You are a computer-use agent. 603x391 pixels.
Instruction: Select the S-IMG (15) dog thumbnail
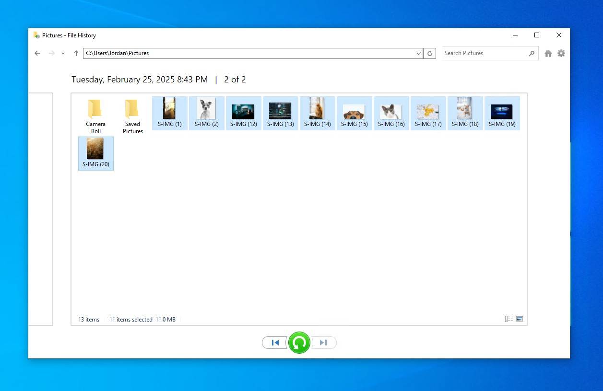click(x=355, y=113)
